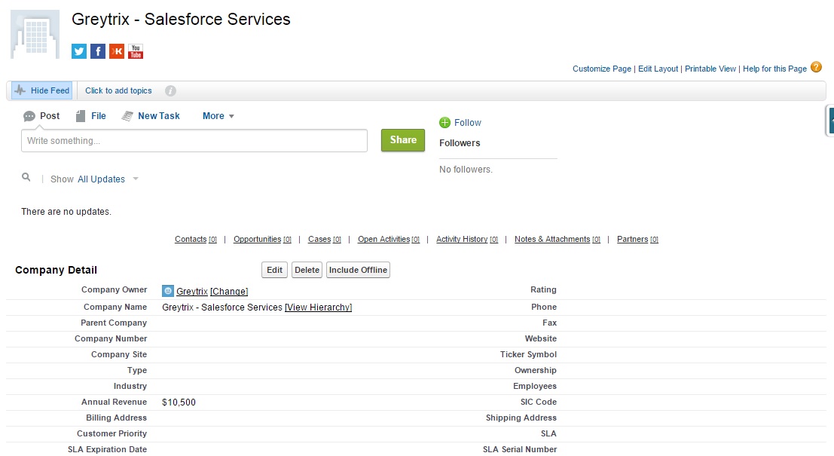Toggle Hide Feed button
This screenshot has width=834, height=456.
coord(41,90)
